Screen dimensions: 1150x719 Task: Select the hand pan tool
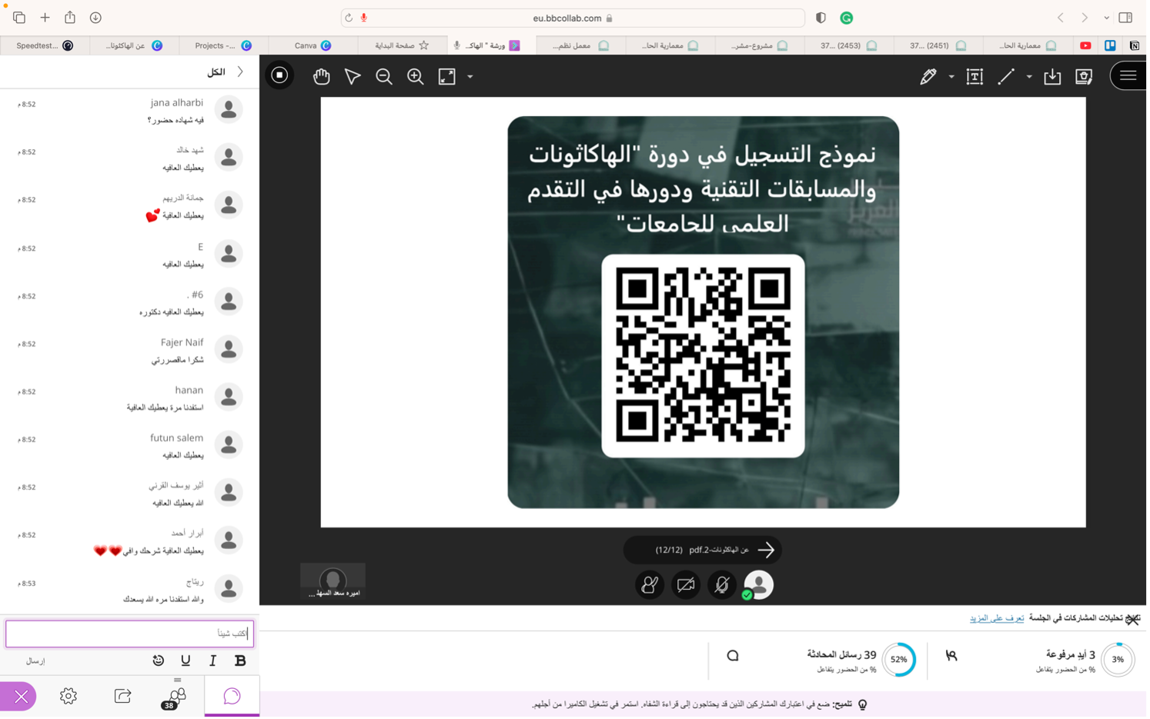pos(321,76)
